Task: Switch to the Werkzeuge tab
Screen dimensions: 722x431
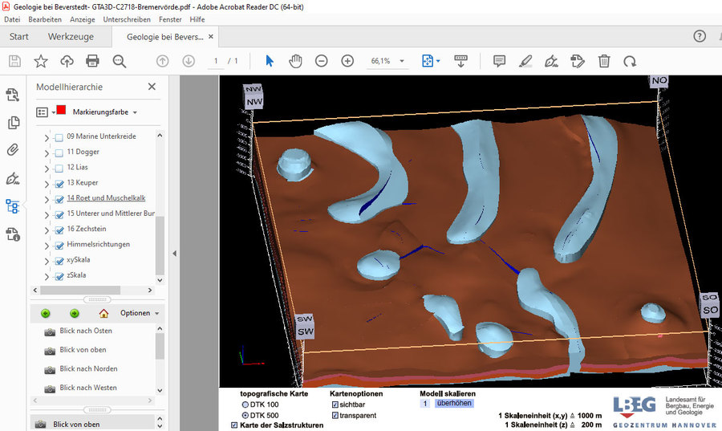Action: [71, 37]
